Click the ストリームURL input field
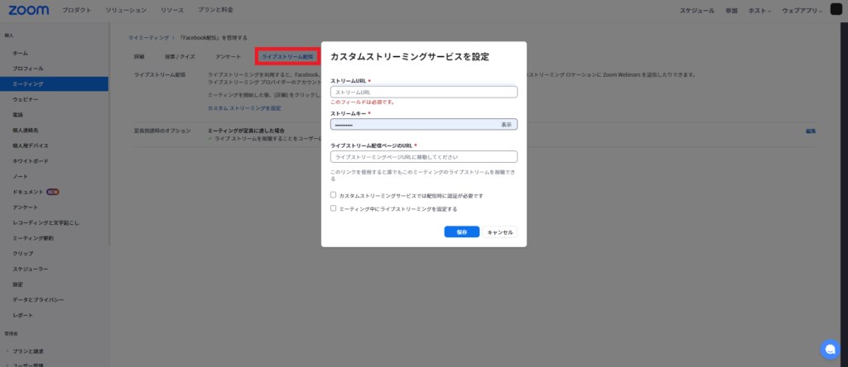 coord(423,92)
